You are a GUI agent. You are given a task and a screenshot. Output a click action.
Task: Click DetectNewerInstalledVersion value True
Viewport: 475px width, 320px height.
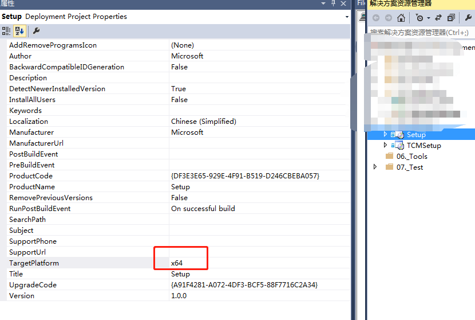pos(179,89)
